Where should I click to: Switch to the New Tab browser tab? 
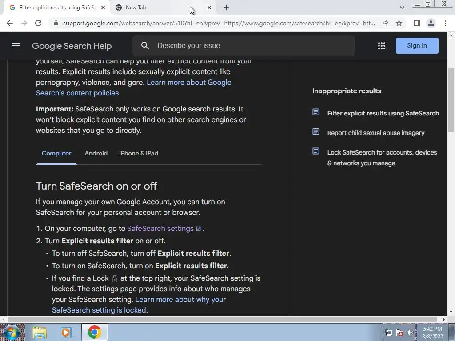163,8
